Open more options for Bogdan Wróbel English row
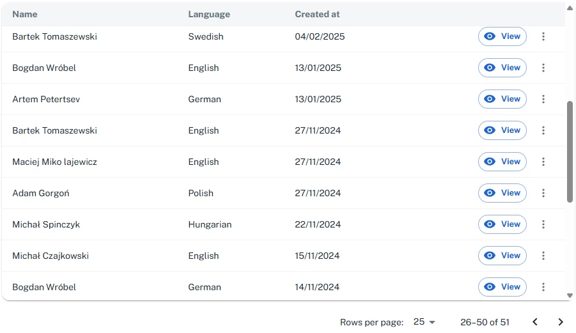The width and height of the screenshot is (576, 333). 543,68
